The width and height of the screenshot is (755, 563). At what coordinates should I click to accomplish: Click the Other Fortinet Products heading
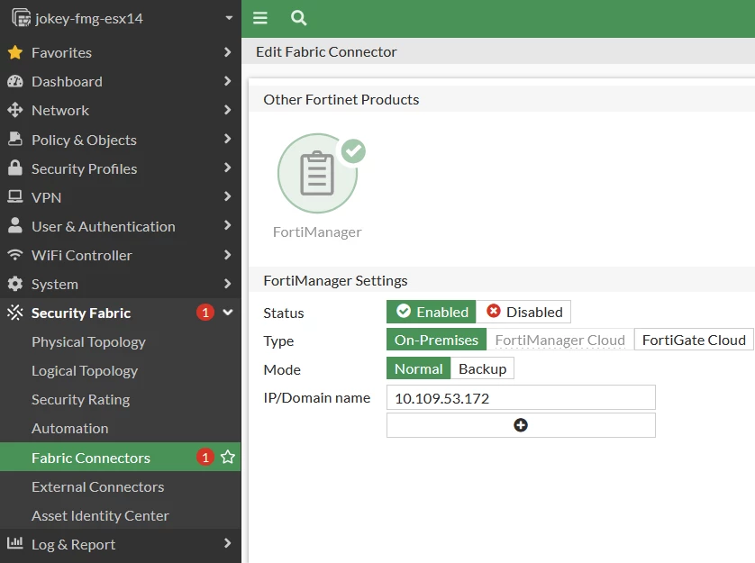coord(341,99)
